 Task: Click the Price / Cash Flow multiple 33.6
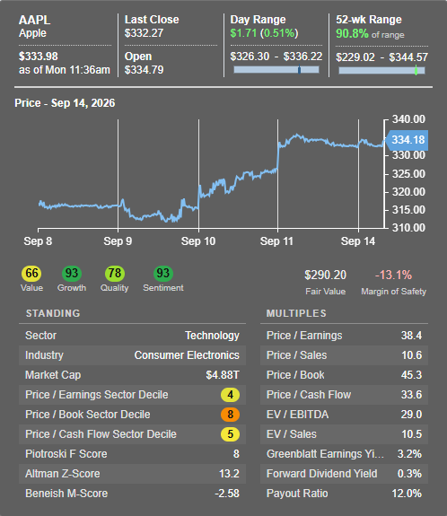[x=411, y=395]
